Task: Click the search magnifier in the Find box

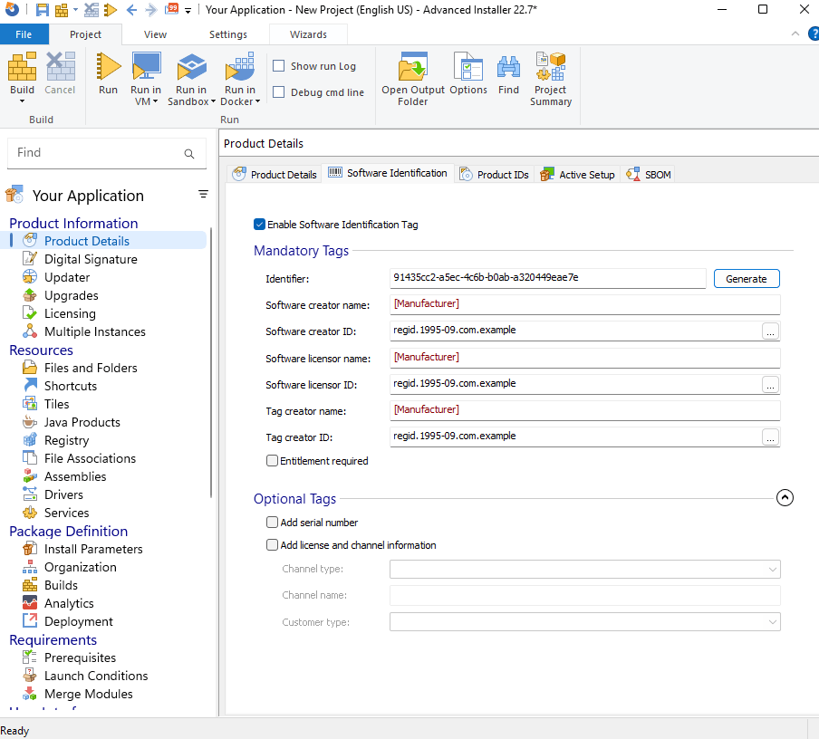Action: 189,154
